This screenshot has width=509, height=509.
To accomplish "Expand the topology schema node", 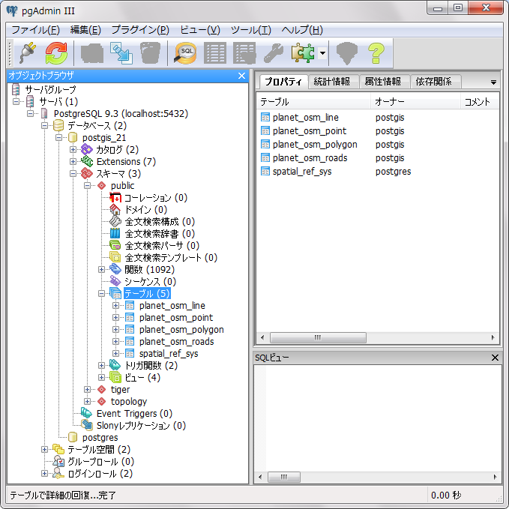I will click(x=87, y=401).
